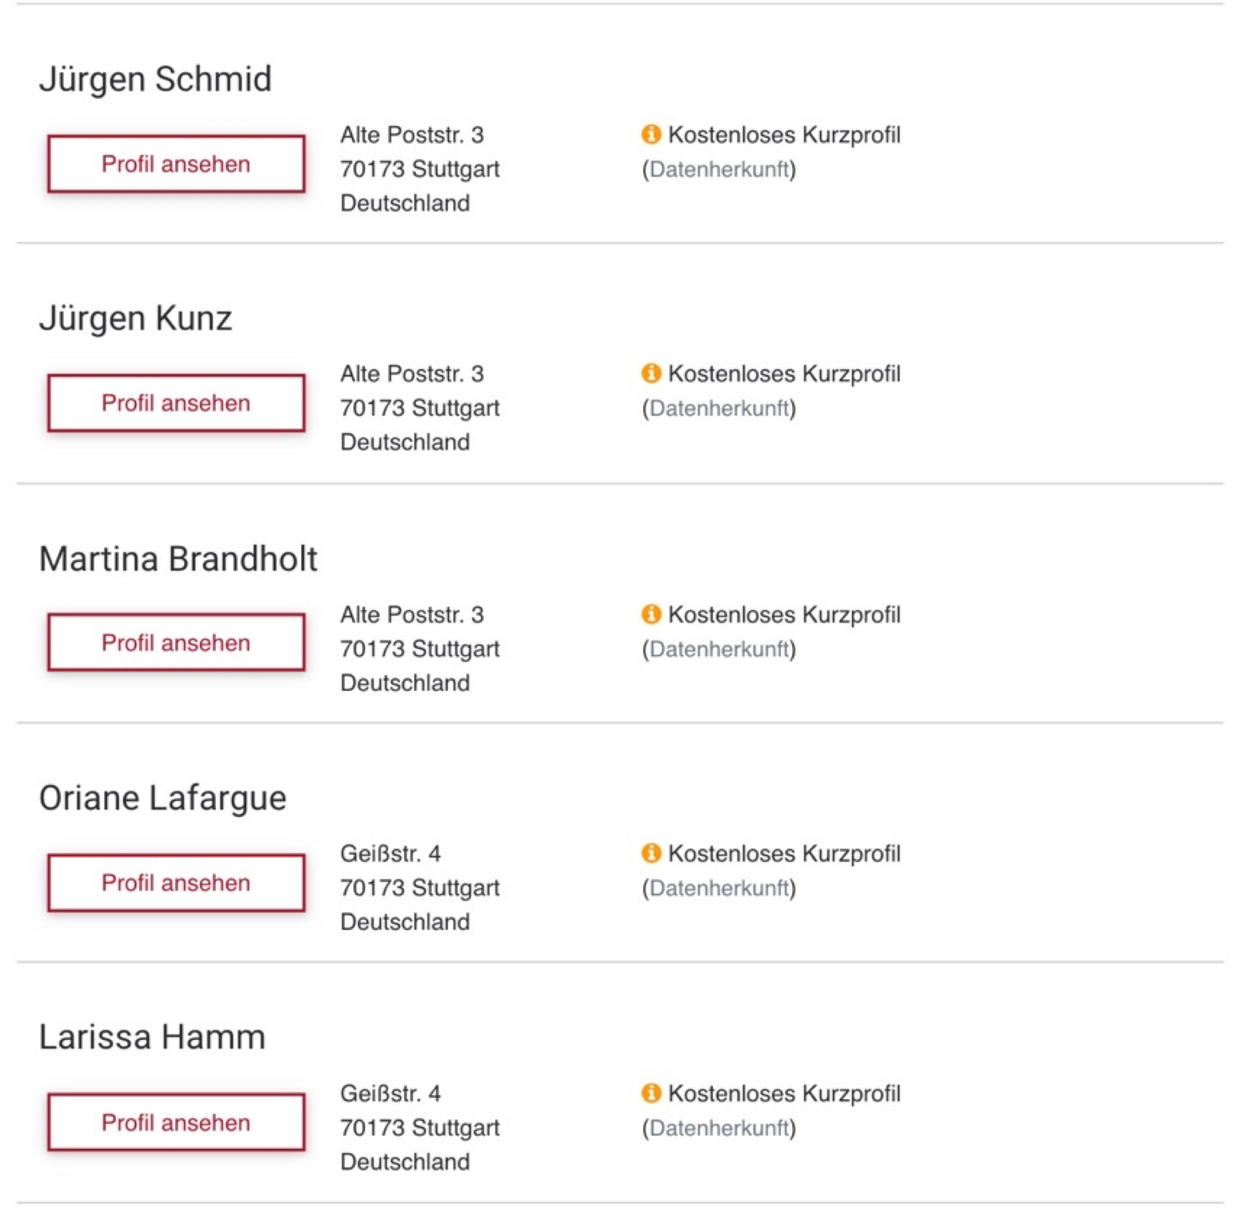Open Jürgen Kunz's profile via Profil ansehen
This screenshot has height=1208, width=1240.
tap(176, 403)
